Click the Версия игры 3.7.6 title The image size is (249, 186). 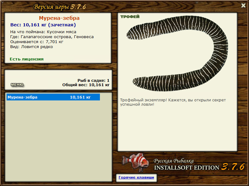[59, 7]
